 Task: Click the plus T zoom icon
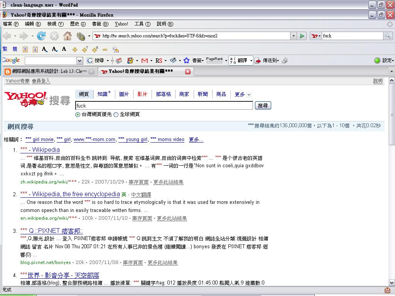pos(85,49)
